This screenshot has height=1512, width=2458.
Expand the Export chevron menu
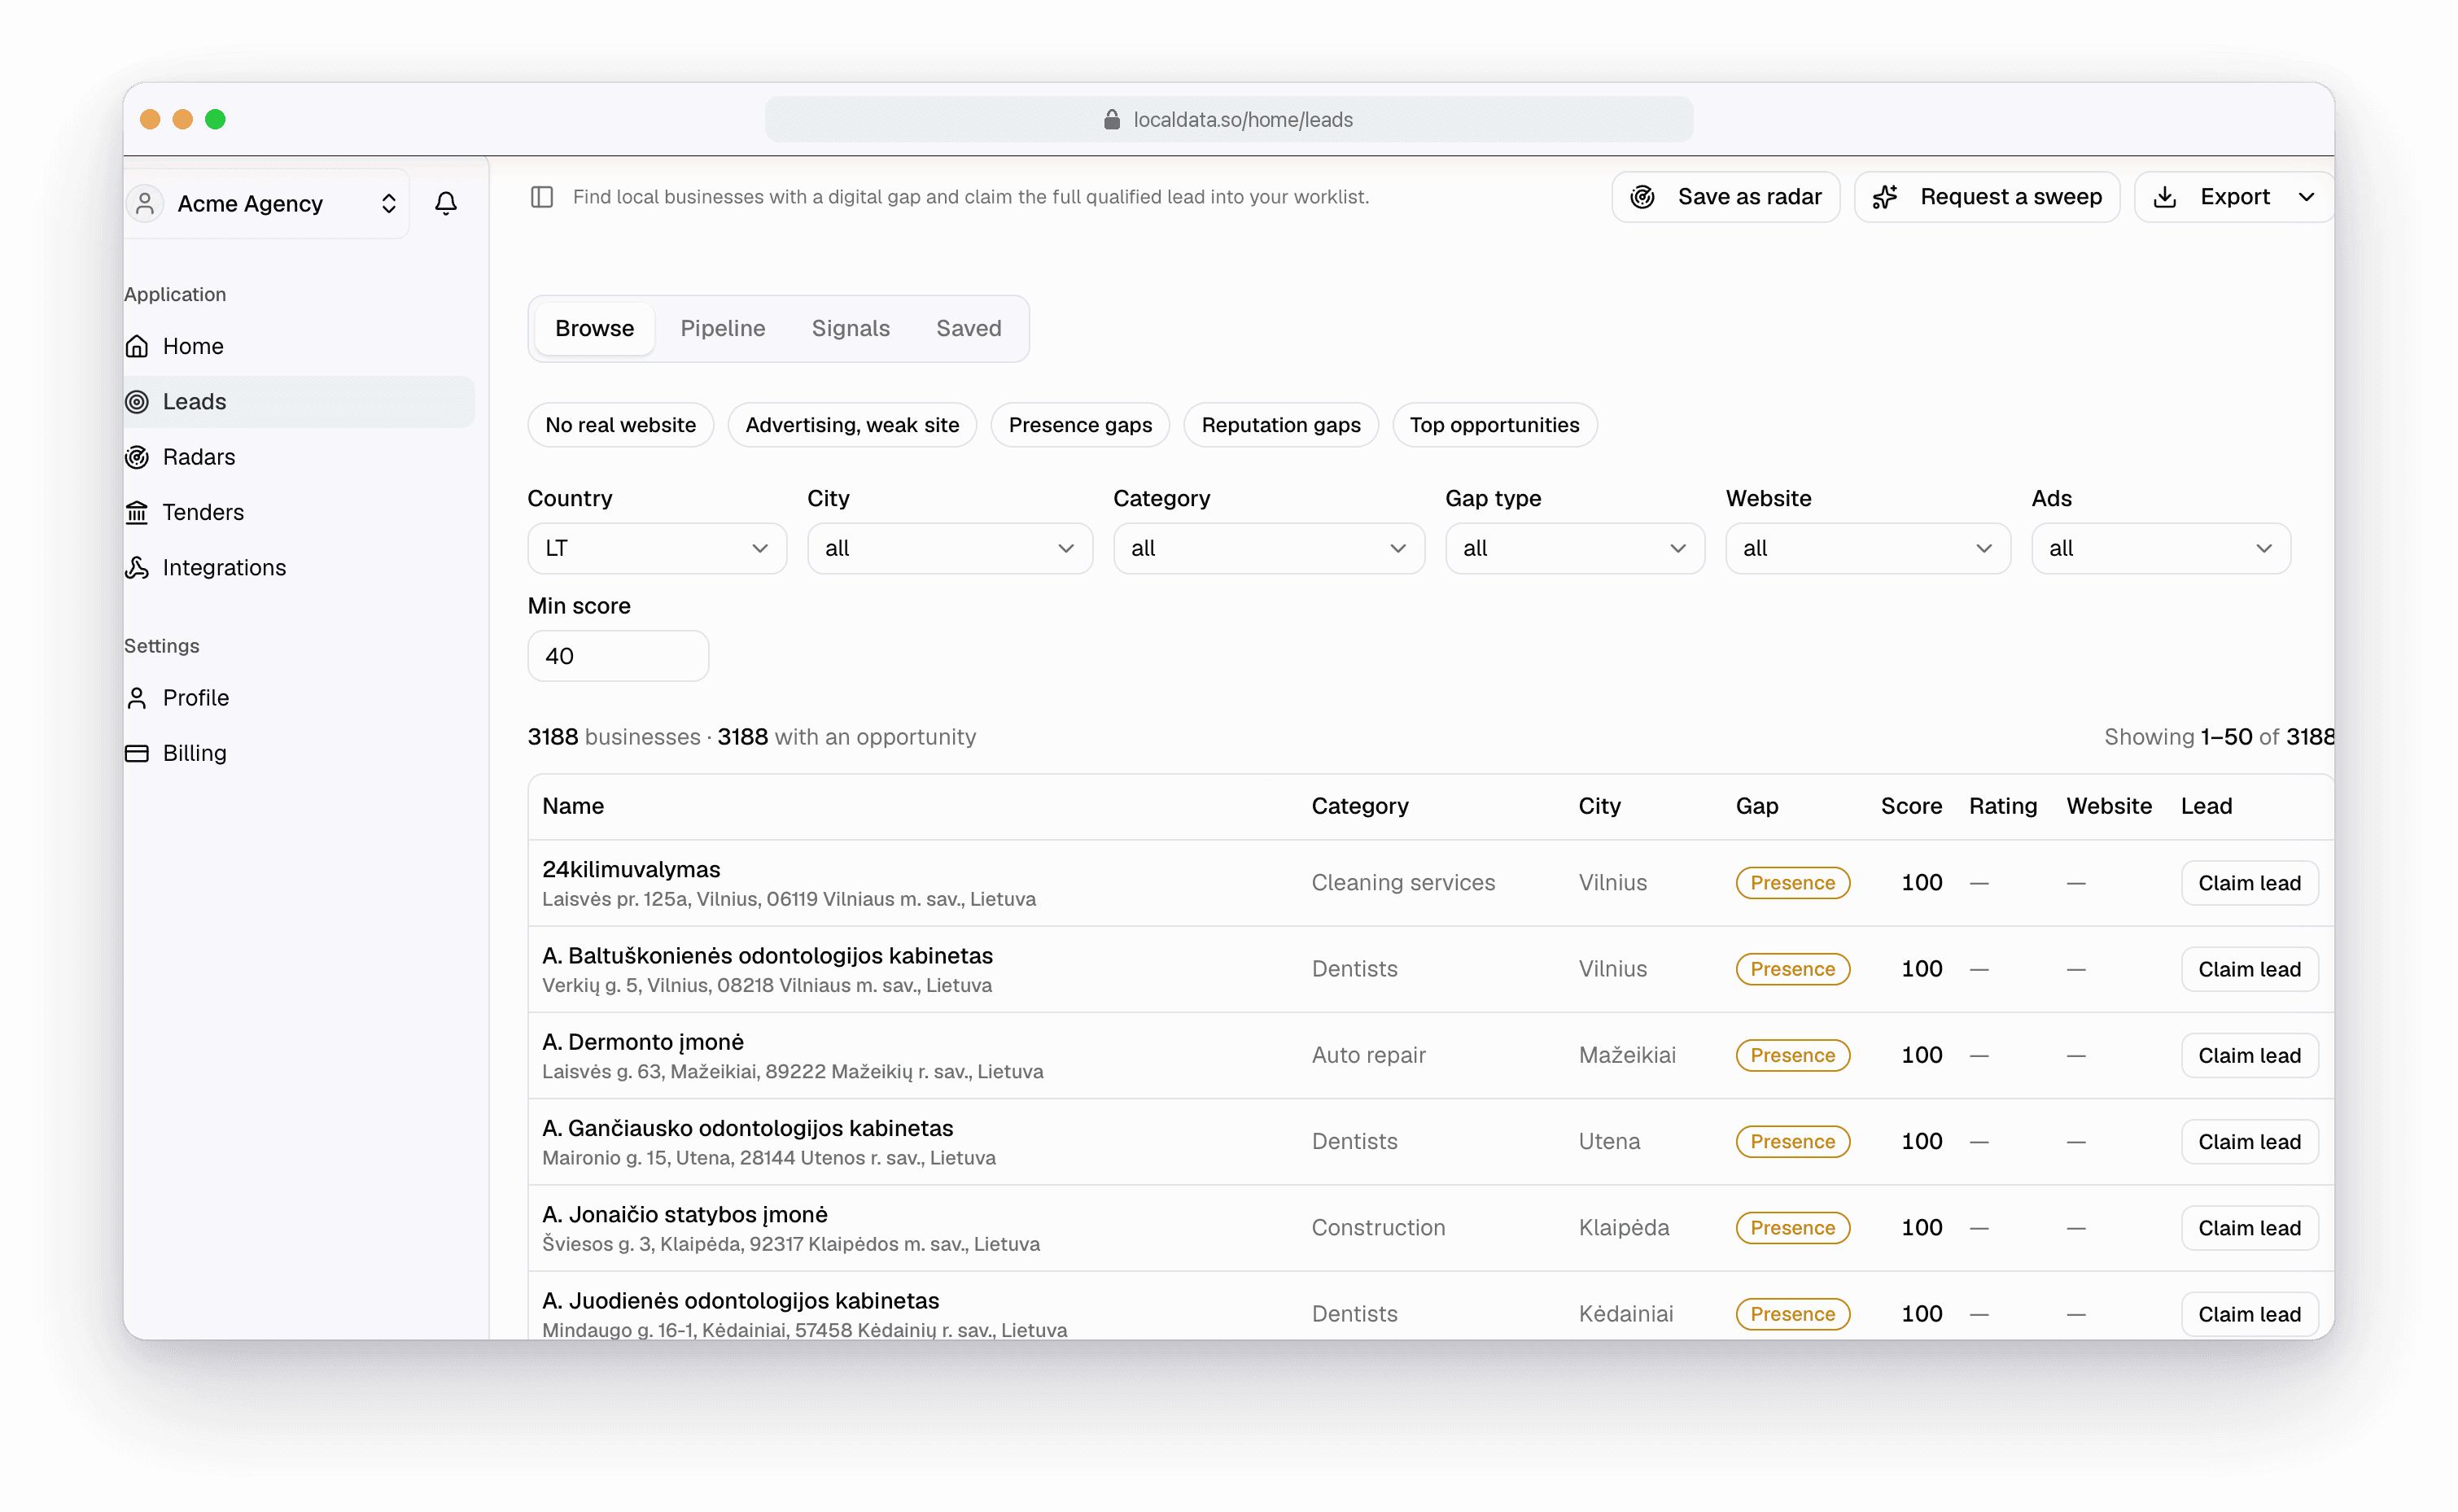click(x=2307, y=197)
